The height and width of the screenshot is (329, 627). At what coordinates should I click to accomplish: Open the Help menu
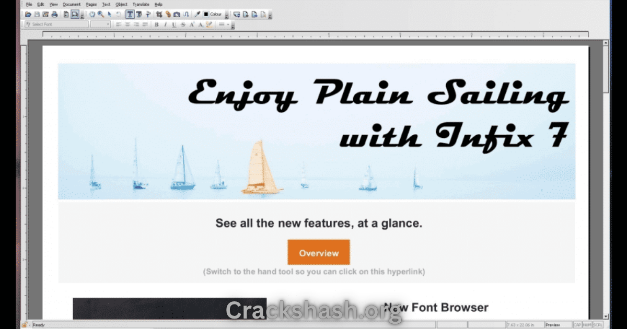pos(158,4)
